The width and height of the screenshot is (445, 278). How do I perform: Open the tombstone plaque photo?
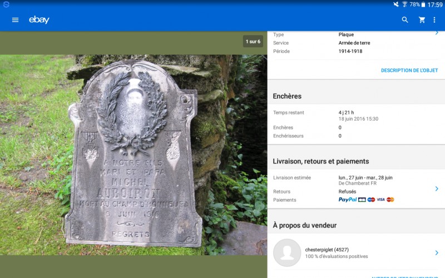click(133, 155)
